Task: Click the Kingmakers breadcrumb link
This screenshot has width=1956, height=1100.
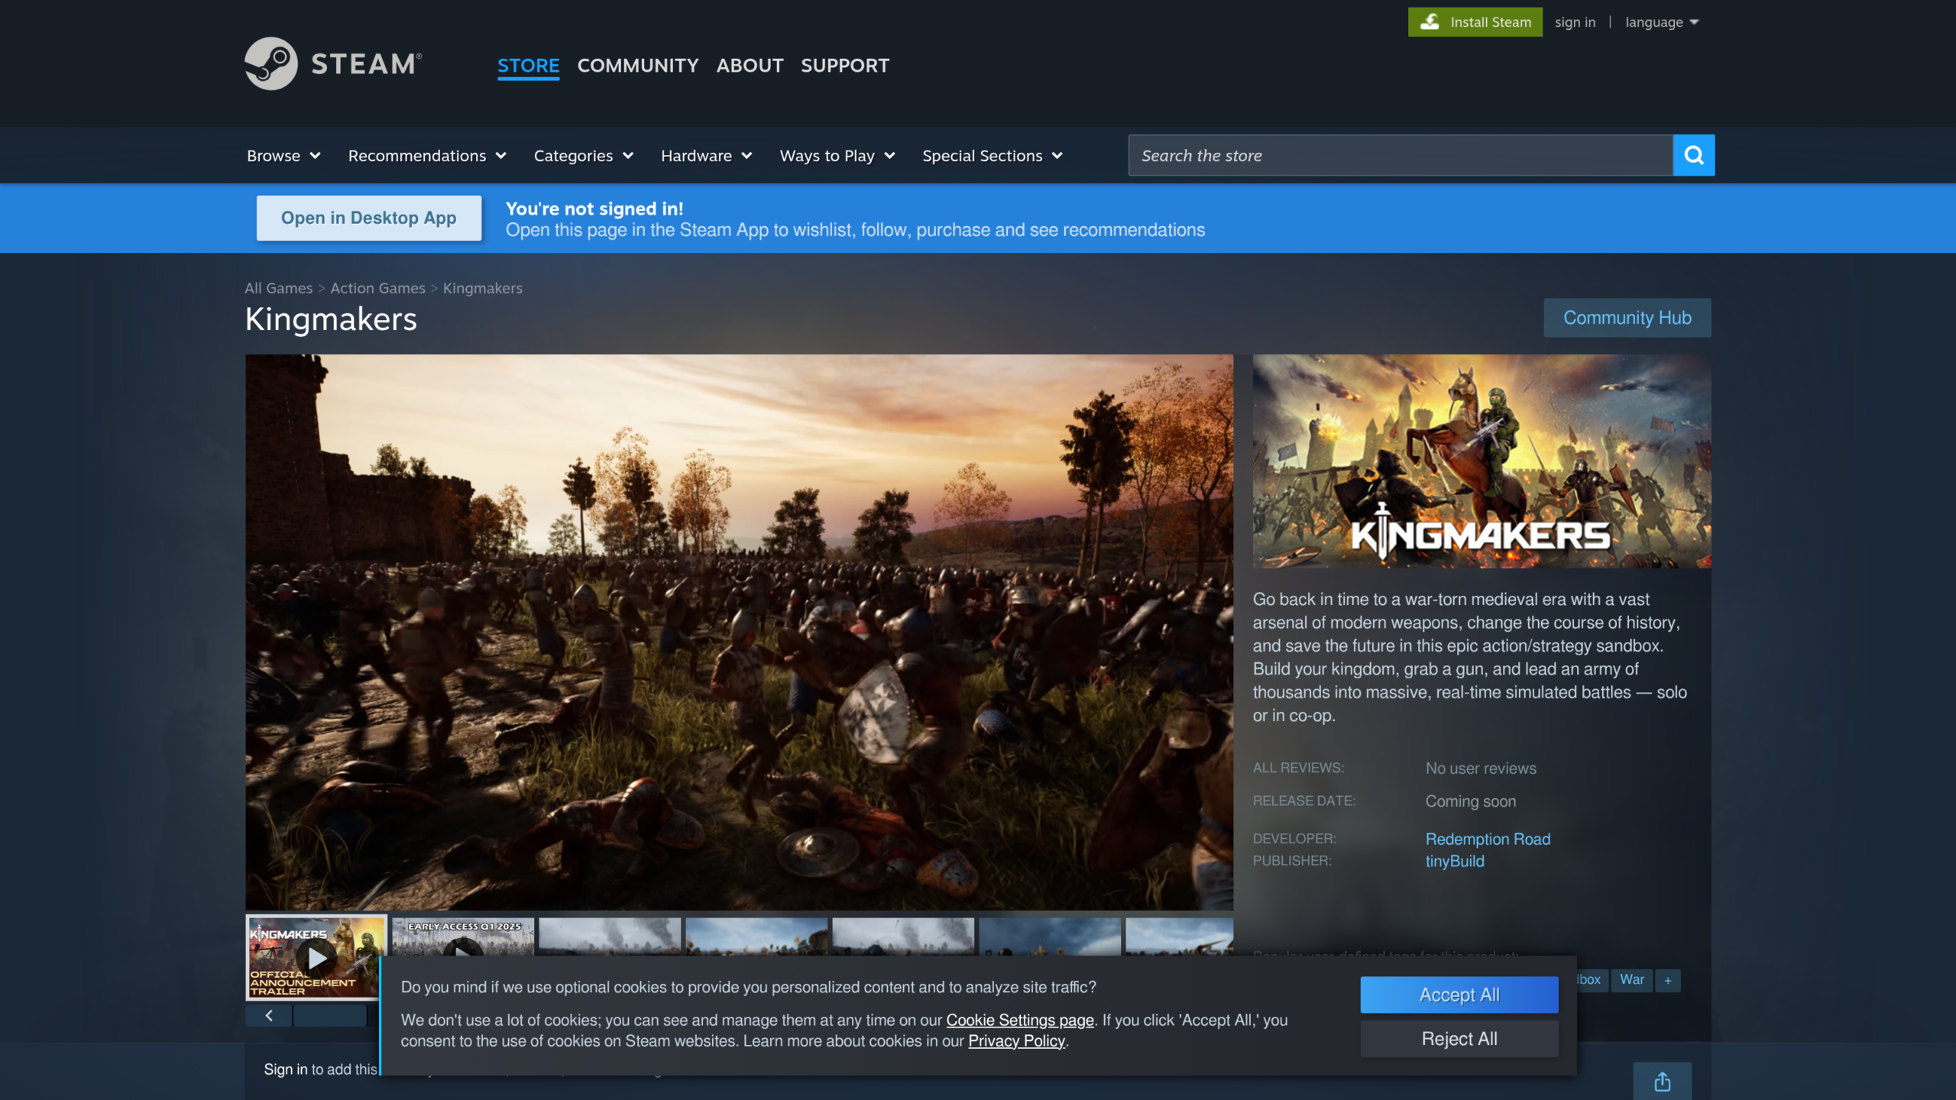Action: [x=483, y=288]
